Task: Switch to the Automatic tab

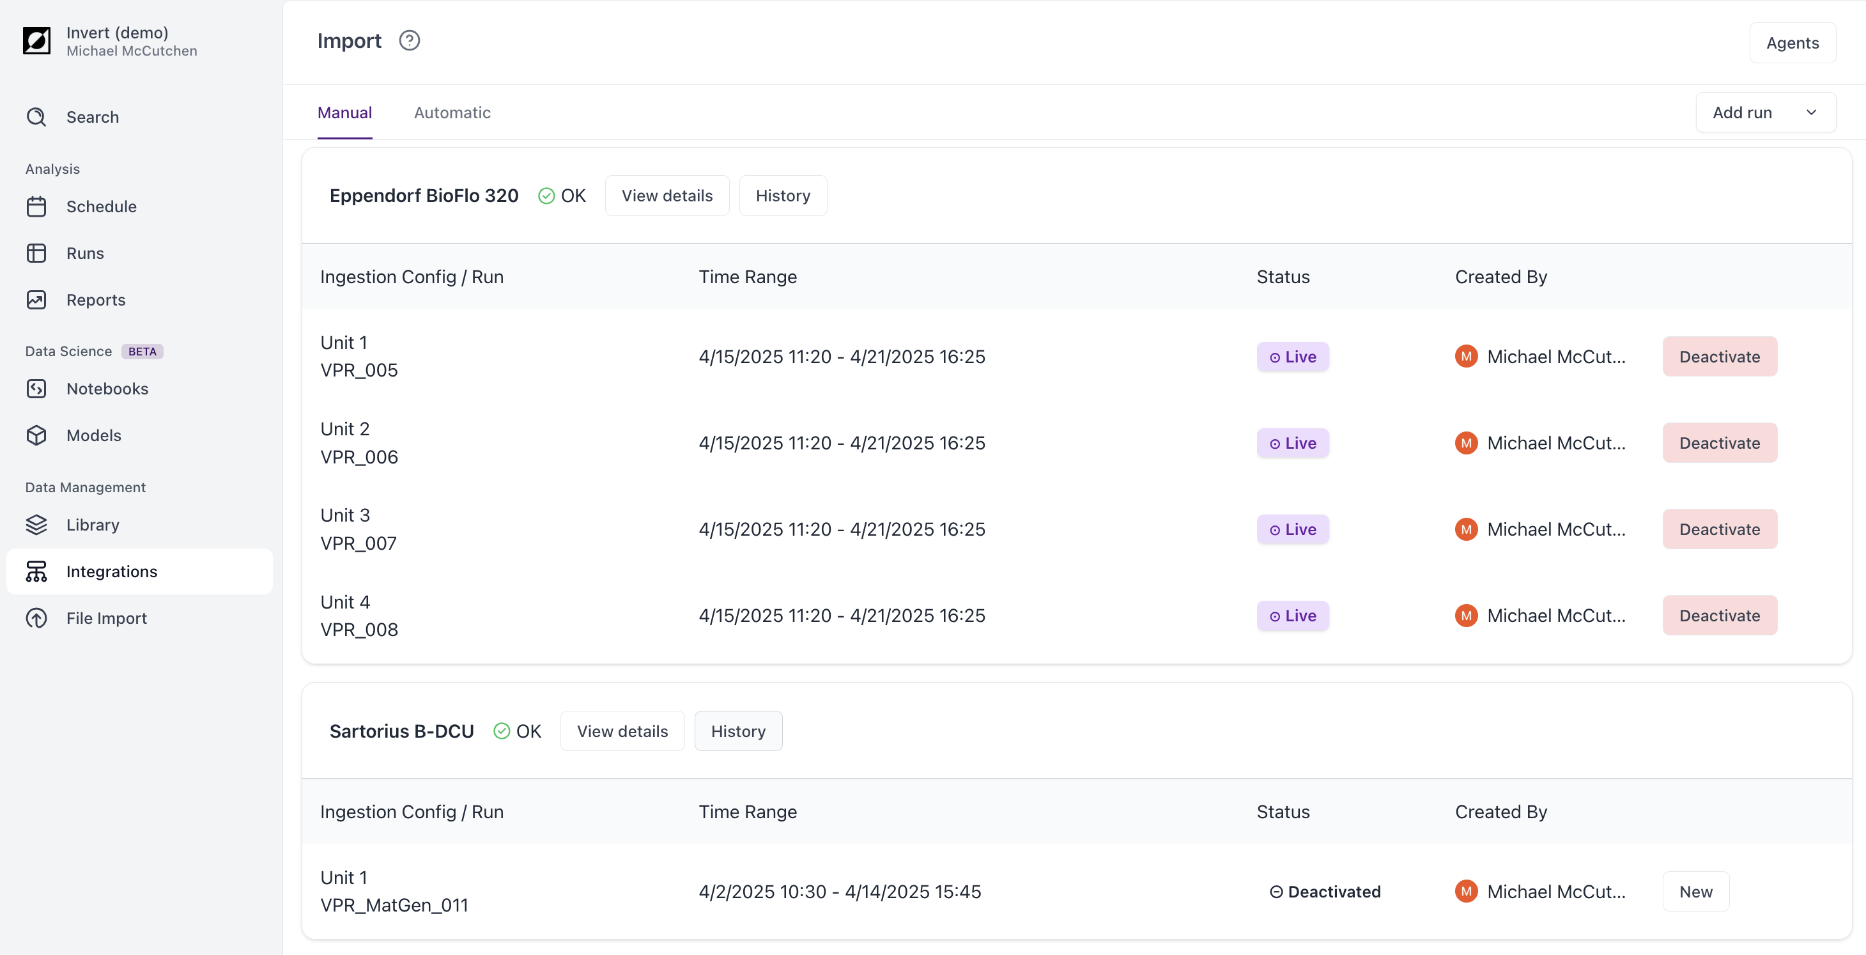Action: 452,113
